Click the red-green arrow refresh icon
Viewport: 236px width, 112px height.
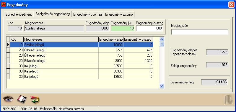coord(35,100)
